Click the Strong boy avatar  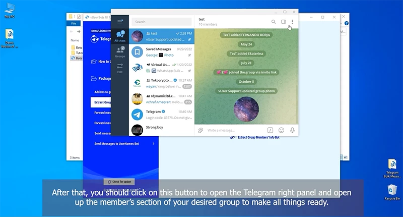(x=137, y=130)
